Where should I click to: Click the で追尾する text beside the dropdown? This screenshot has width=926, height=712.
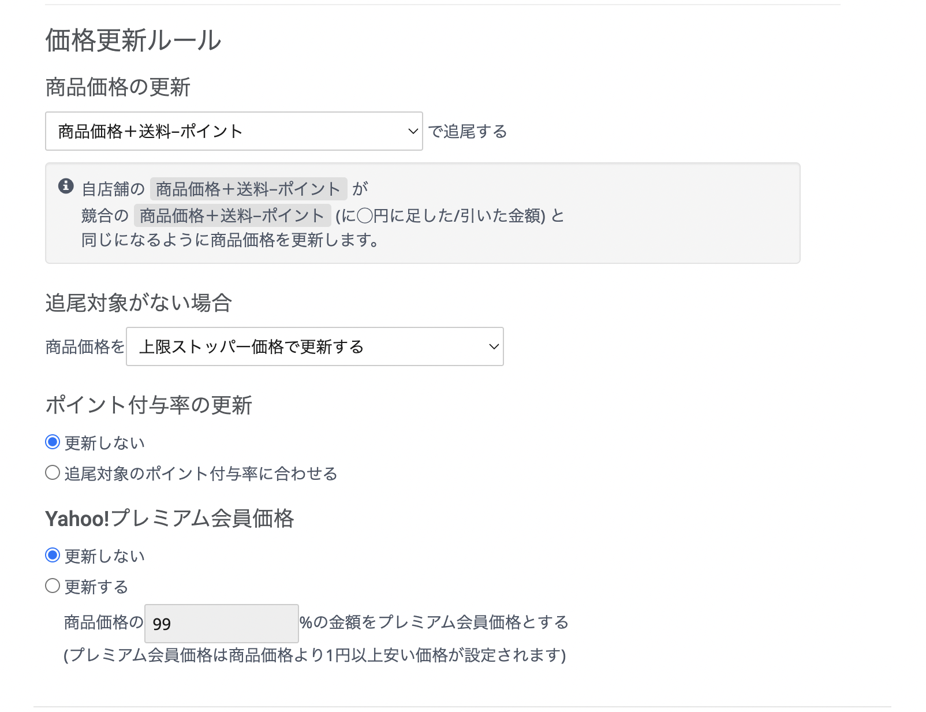tap(467, 132)
